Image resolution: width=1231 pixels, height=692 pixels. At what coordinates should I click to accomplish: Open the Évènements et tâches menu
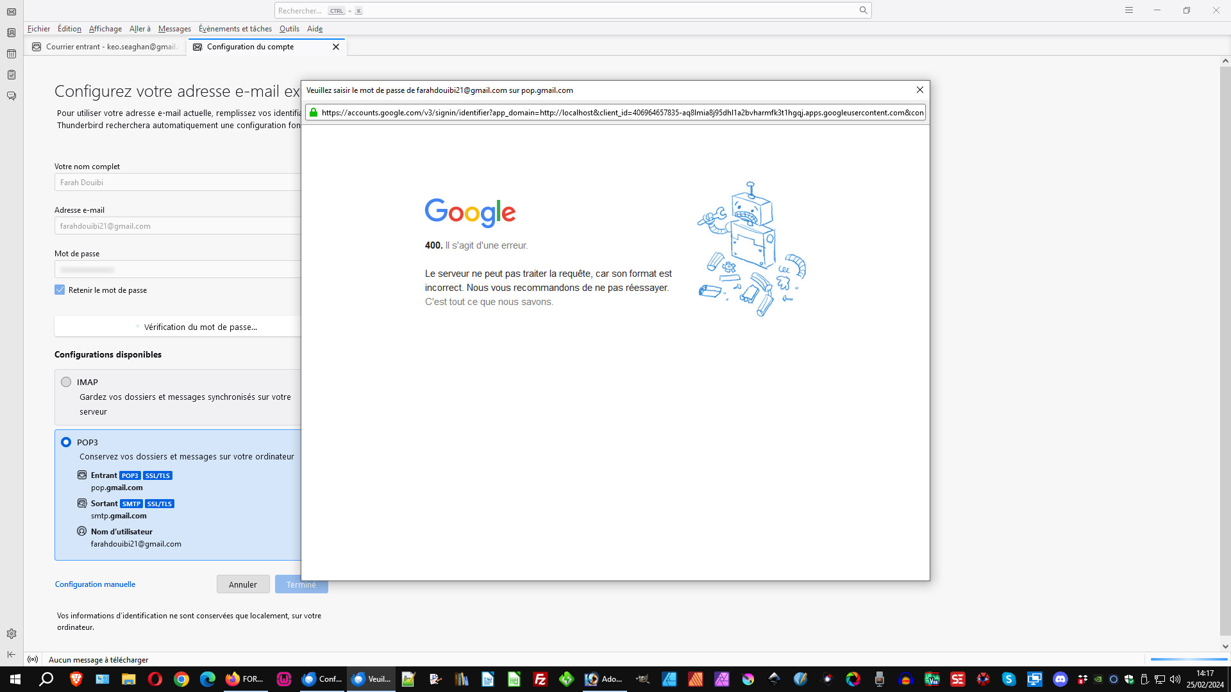tap(235, 29)
